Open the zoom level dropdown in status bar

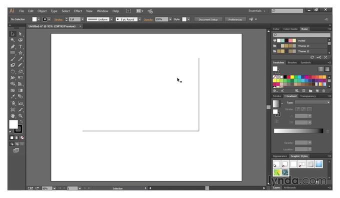[x=54, y=188]
